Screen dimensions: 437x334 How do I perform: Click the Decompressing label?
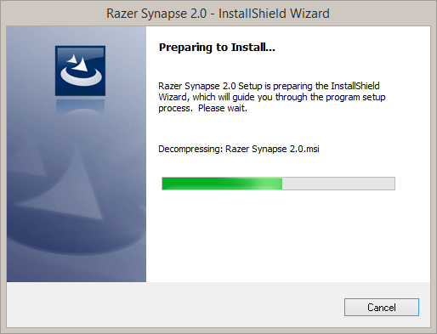[x=190, y=149]
